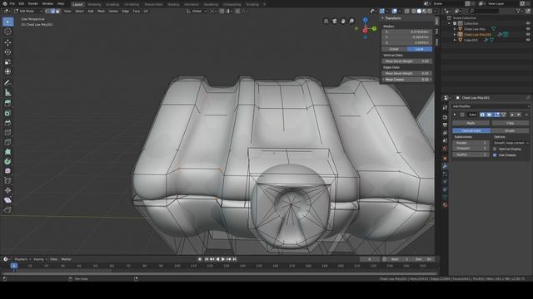Open the Render menu
Screen dimensions: 533x299
click(x=33, y=3)
